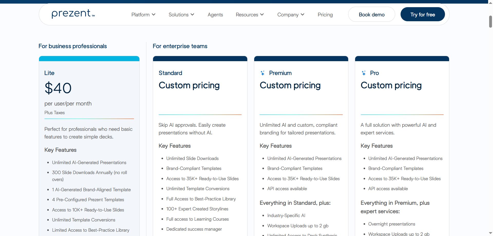Click 'Unlimited Slide Downloads' in Standard
The width and height of the screenshot is (493, 236).
(192, 158)
